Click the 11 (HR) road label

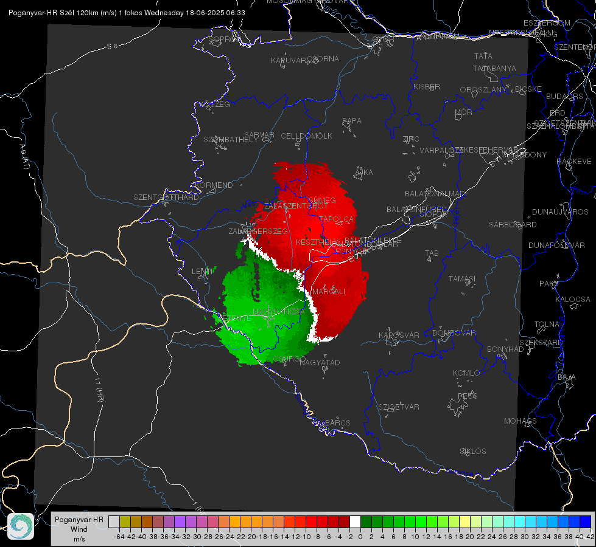pos(99,390)
